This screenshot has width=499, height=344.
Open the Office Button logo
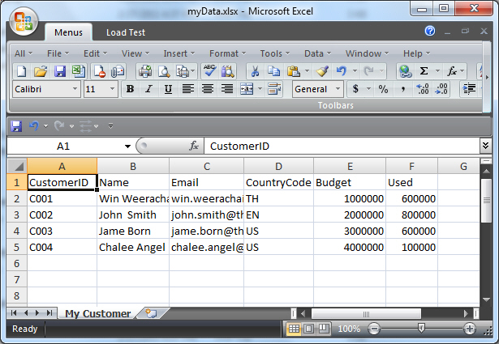click(x=24, y=21)
